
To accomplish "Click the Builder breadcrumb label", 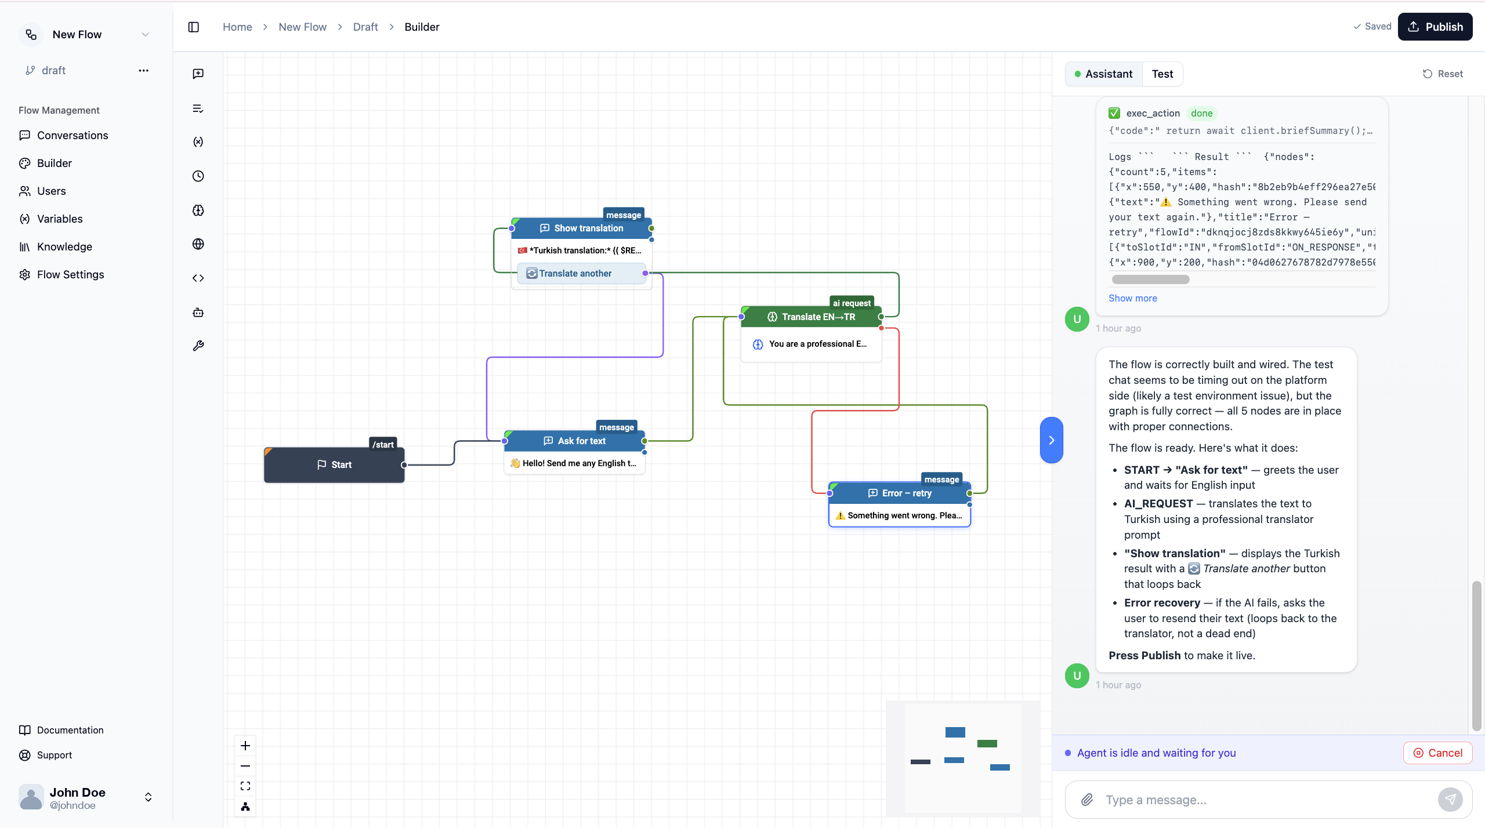I will coord(422,27).
